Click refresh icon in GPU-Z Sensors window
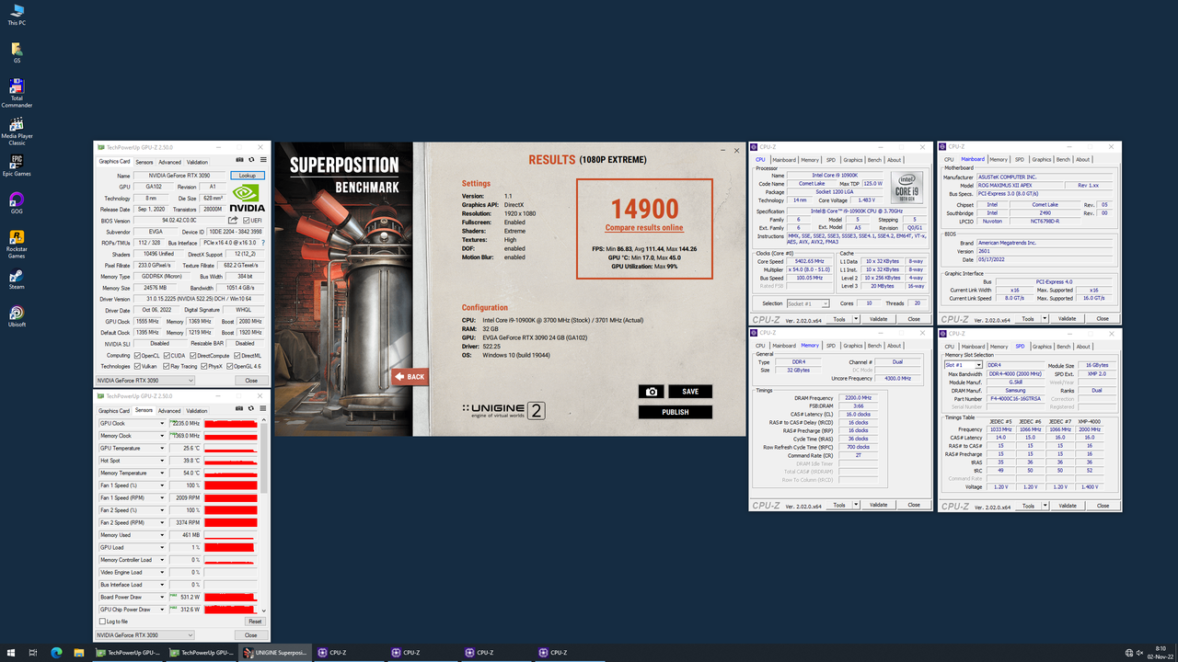Image resolution: width=1178 pixels, height=662 pixels. click(250, 408)
